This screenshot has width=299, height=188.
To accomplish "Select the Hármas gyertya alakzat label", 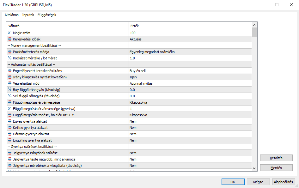I will (x=31, y=134).
